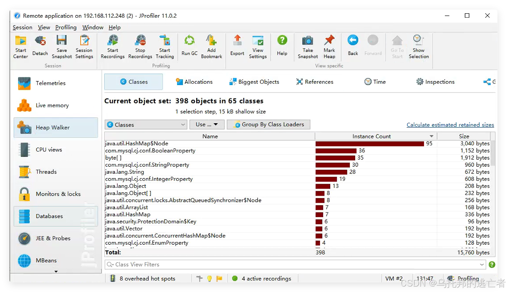Take a heap snapshot
The height and width of the screenshot is (292, 507).
click(x=308, y=47)
